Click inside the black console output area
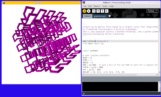Viewport: 161px width, 97px height. [x=120, y=86]
